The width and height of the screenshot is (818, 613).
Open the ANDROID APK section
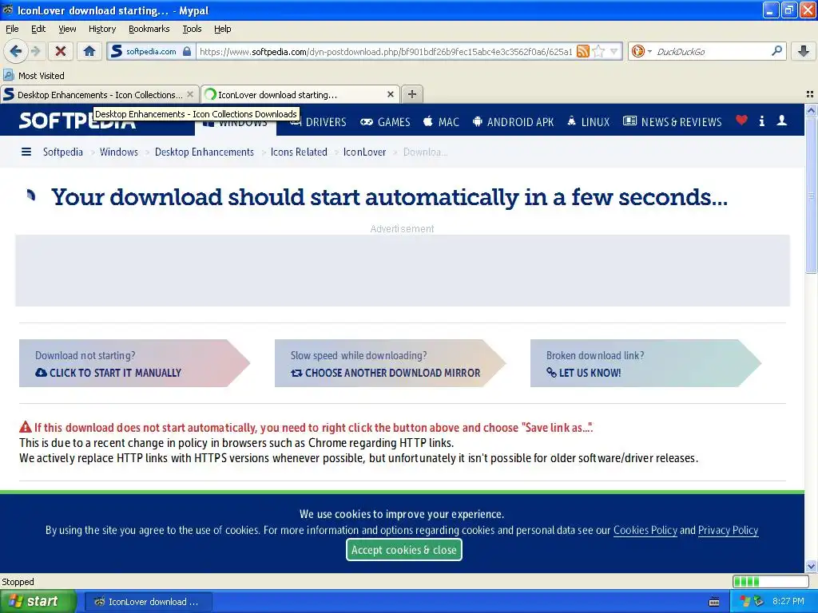[513, 122]
